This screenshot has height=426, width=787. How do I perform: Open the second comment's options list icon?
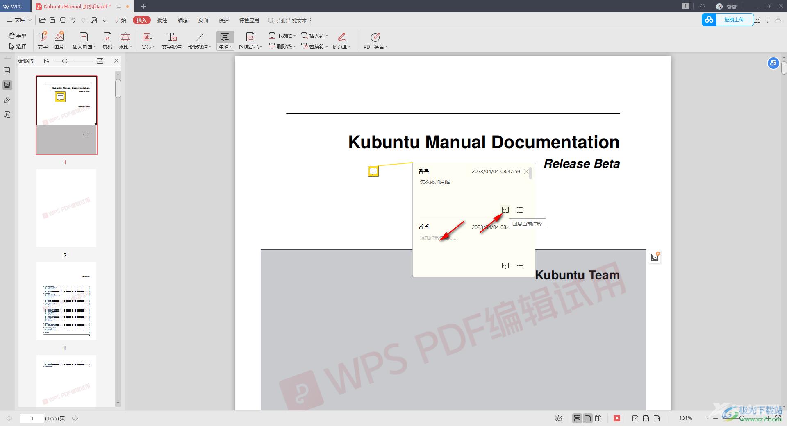520,265
